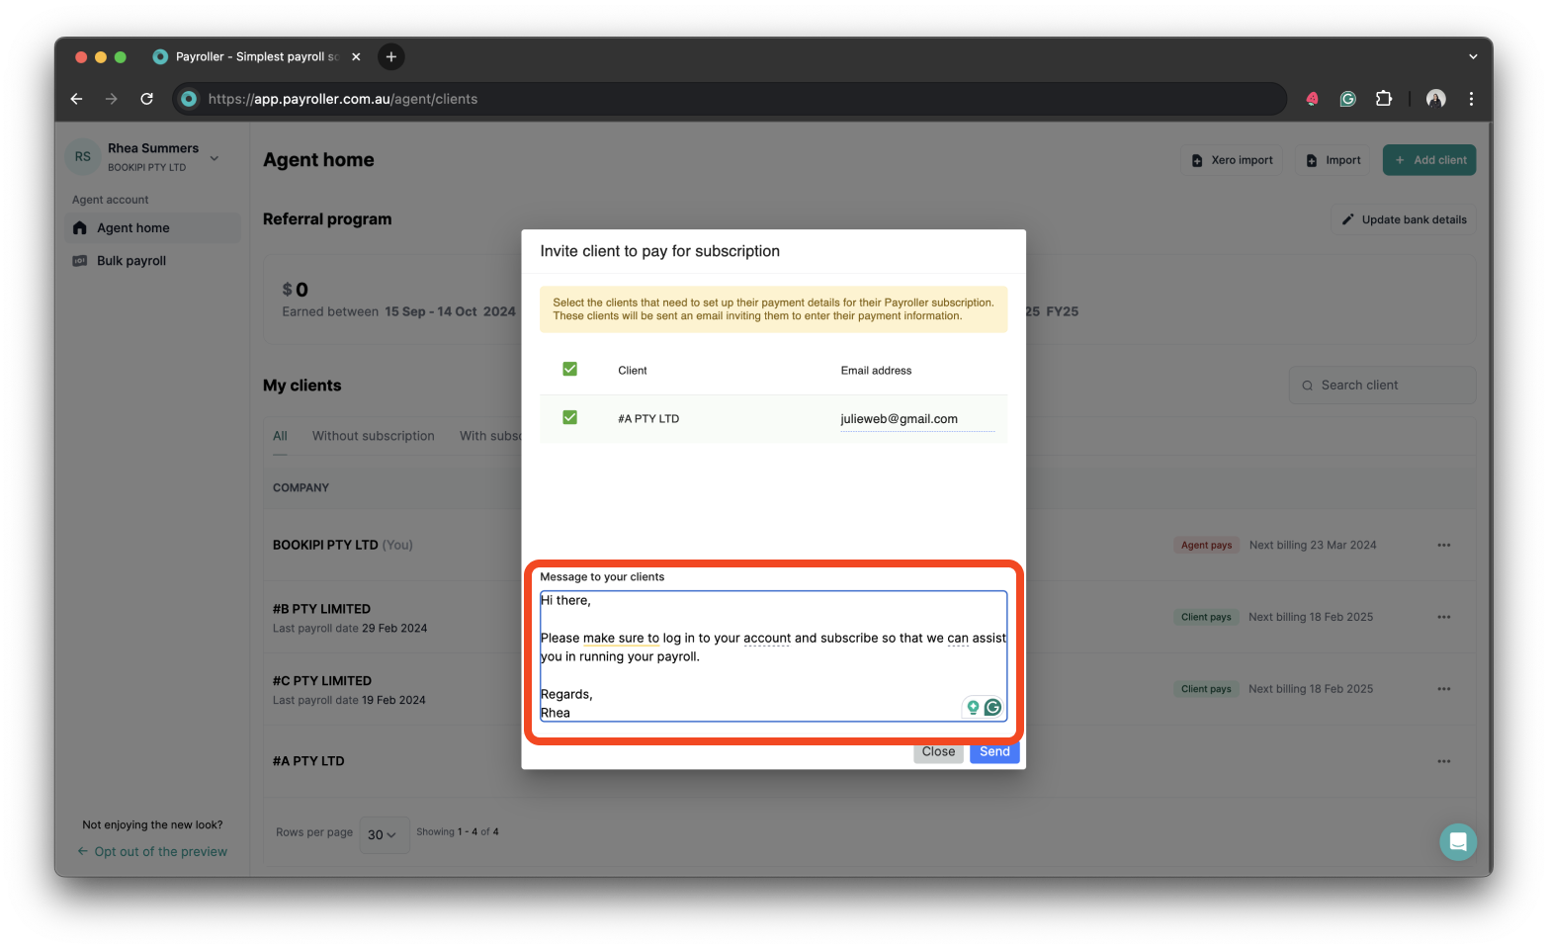This screenshot has height=949, width=1548.
Task: Click Update bank details button
Action: [1403, 219]
